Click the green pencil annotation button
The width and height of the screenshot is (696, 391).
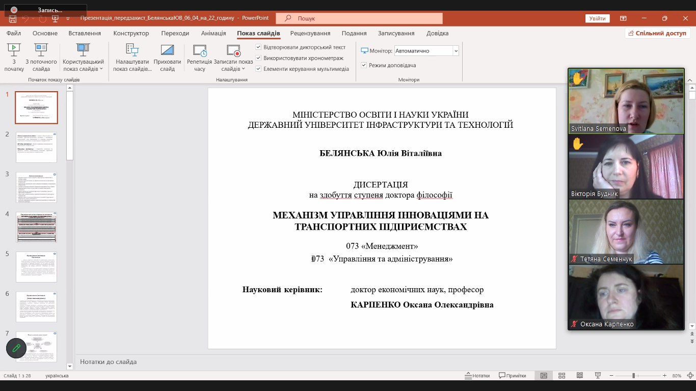[16, 348]
